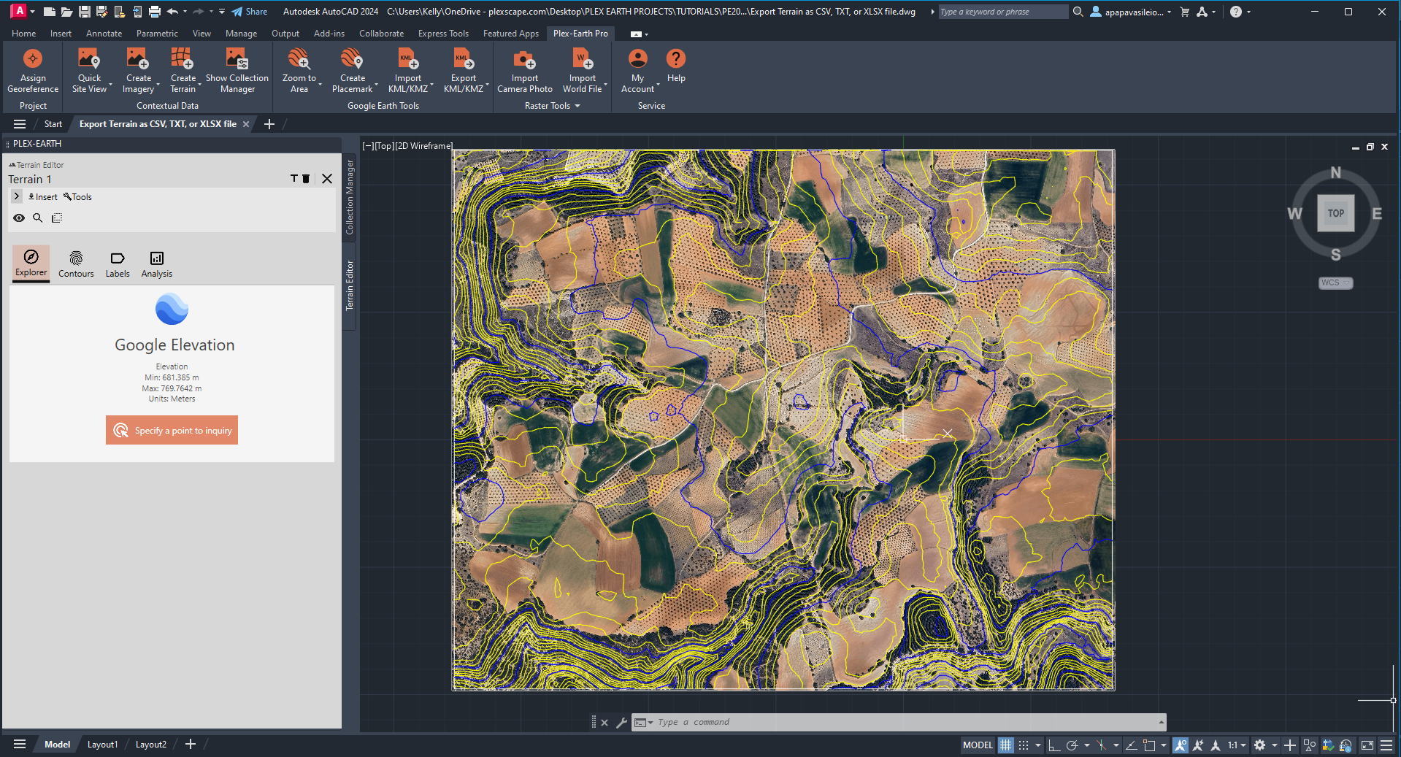Open the Customize Quick Access Toolbar dropdown

click(x=222, y=12)
